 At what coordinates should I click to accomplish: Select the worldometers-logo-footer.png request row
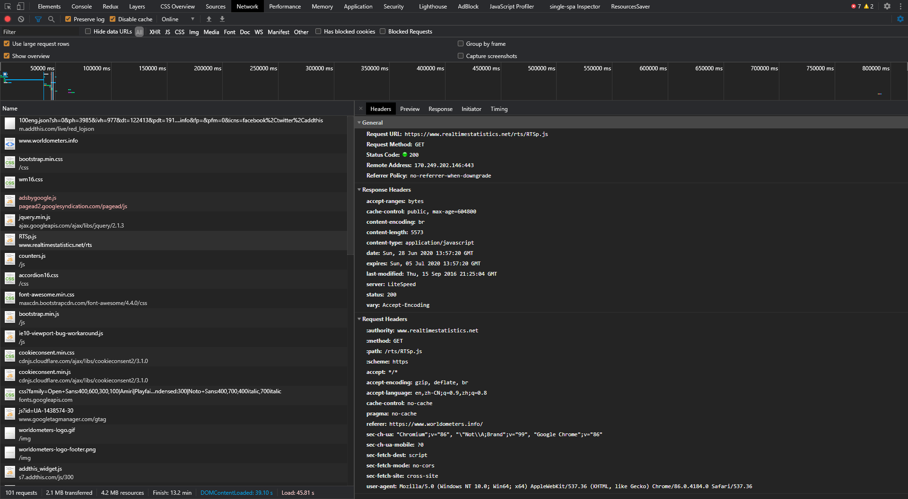(174, 454)
